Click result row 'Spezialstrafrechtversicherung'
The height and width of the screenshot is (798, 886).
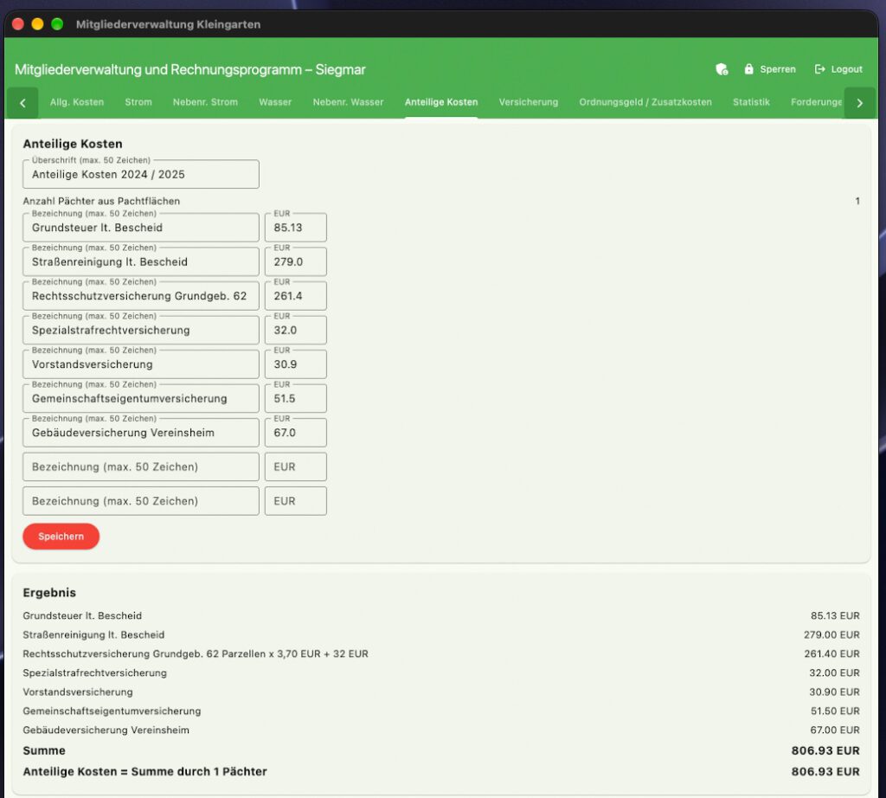[94, 673]
